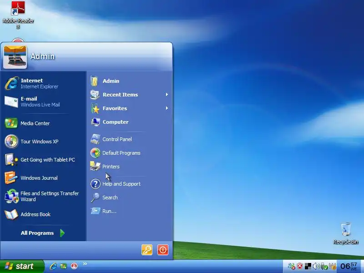This screenshot has height=273, width=364.
Task: Start Tour Windows XP
Action: click(43, 142)
